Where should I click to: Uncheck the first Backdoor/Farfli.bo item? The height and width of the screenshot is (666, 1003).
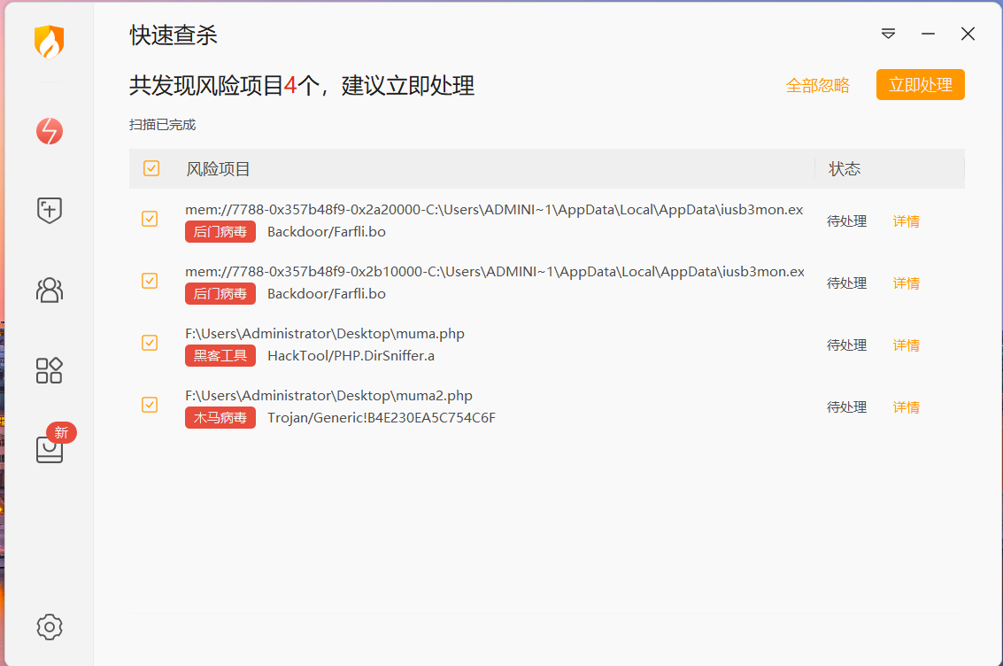coord(150,219)
